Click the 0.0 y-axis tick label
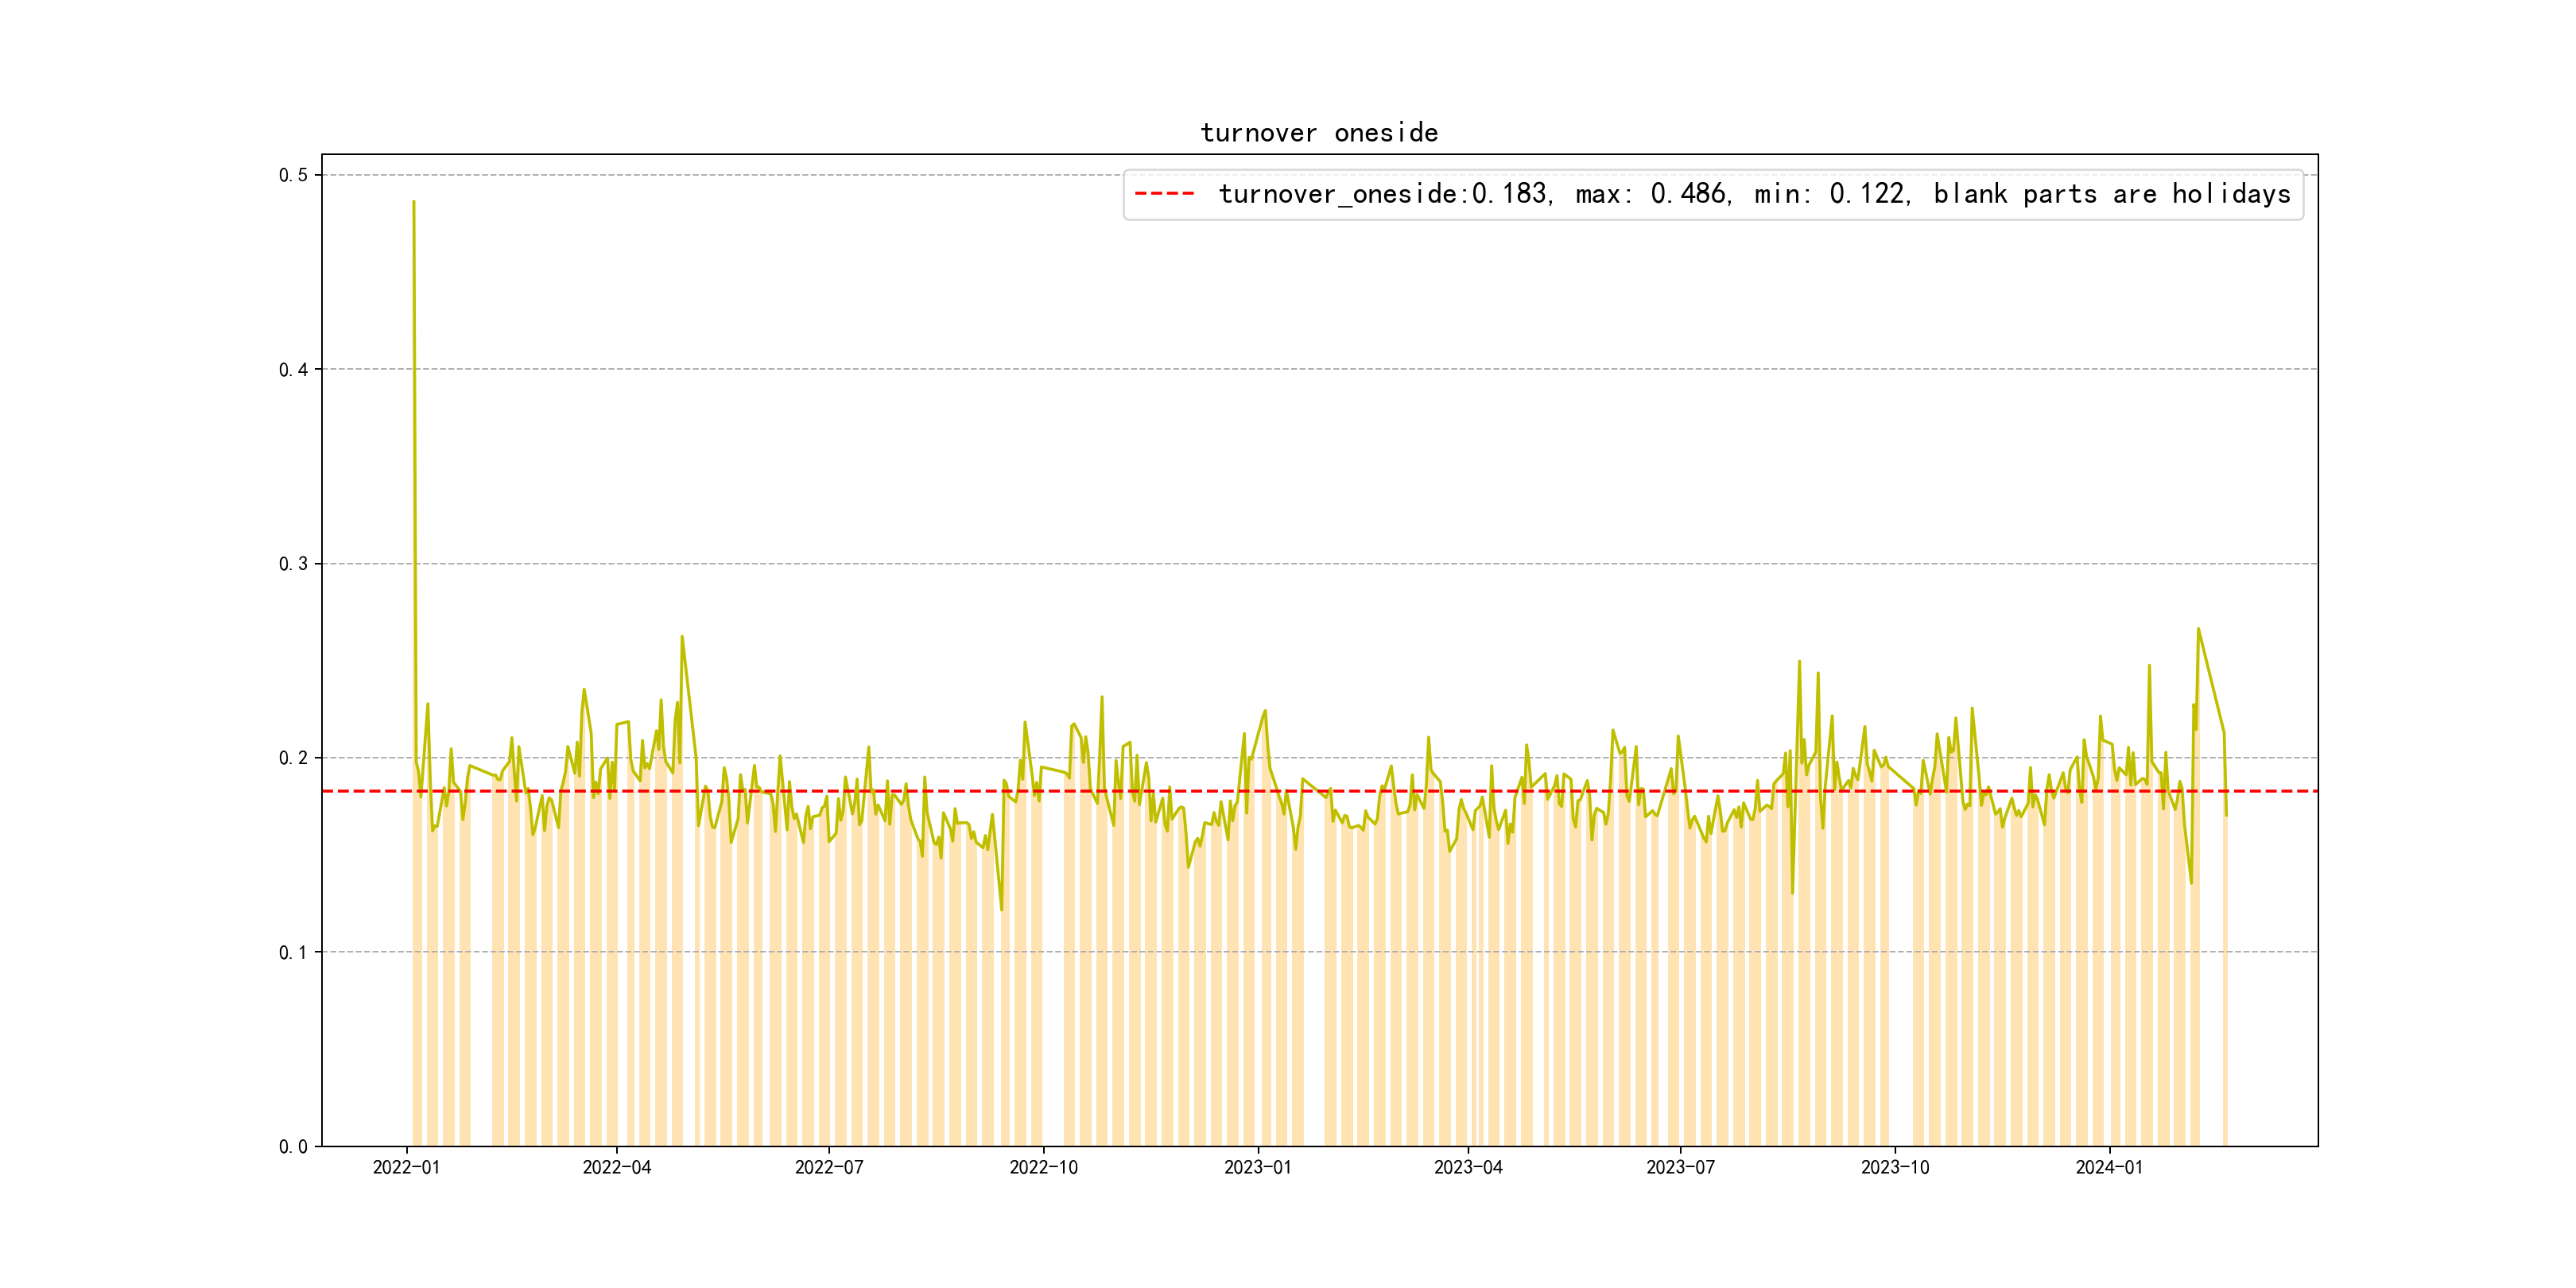 pyautogui.click(x=293, y=1147)
